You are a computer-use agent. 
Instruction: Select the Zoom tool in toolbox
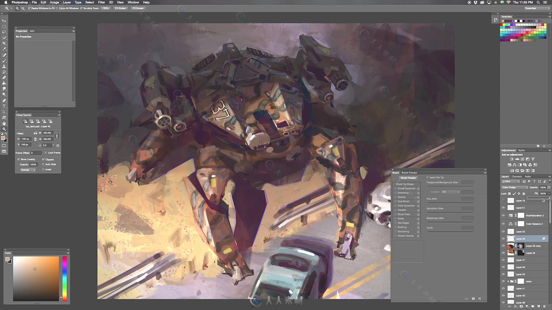pos(4,129)
